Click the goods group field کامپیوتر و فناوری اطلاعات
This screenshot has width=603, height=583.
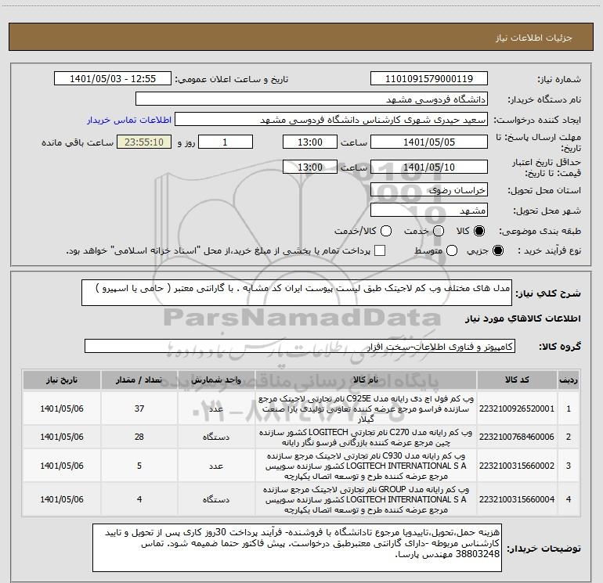tap(300, 346)
